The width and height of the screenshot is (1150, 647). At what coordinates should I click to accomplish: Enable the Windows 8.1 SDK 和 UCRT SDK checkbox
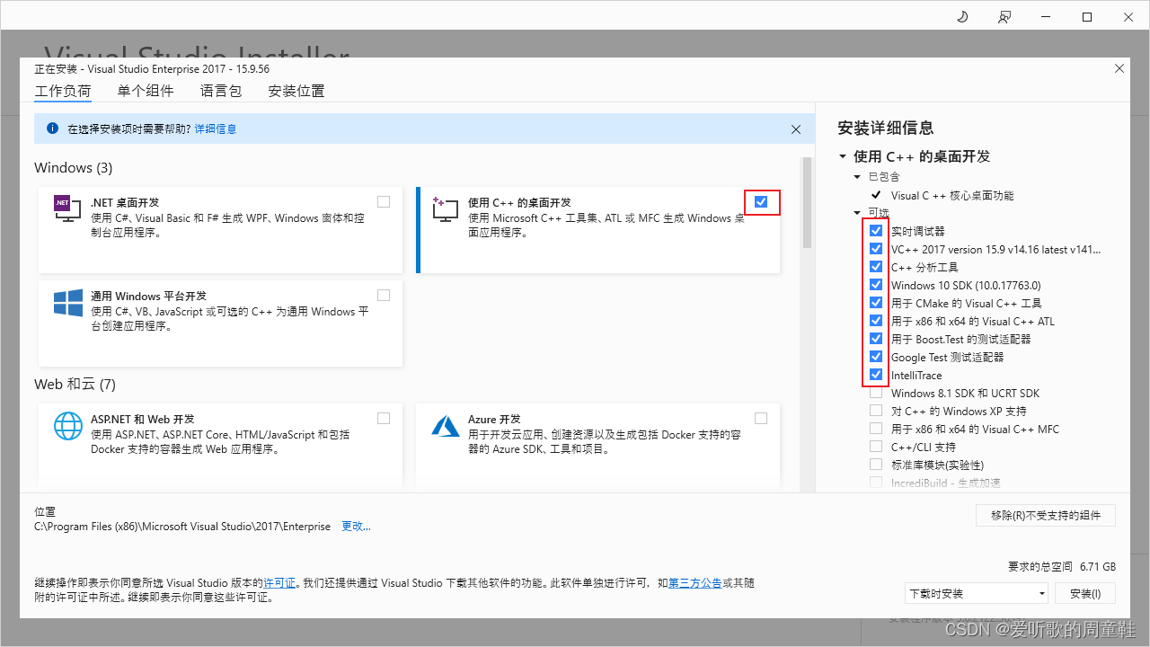(x=876, y=392)
